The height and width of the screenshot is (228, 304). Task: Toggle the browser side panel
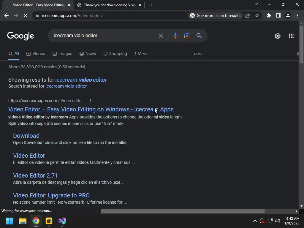click(x=278, y=15)
